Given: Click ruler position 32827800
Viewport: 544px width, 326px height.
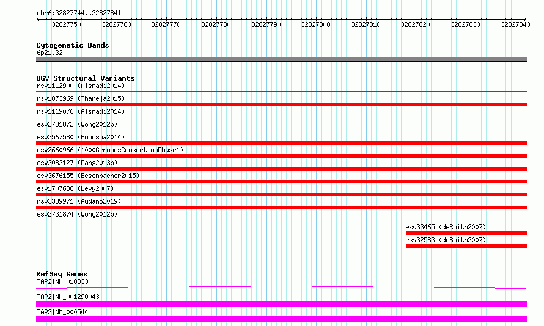Looking at the screenshot, I should click(316, 24).
